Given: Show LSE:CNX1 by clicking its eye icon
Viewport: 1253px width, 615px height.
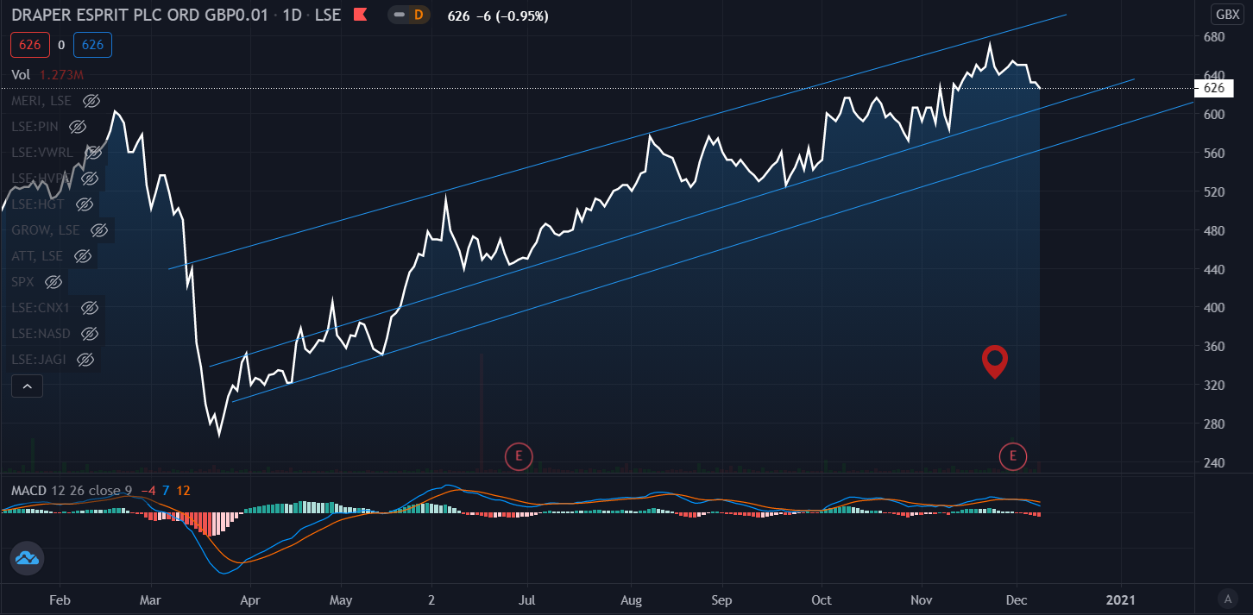Looking at the screenshot, I should [x=89, y=308].
